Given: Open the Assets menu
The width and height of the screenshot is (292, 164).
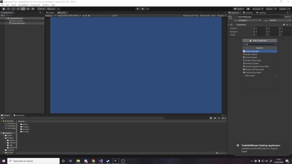Looking at the screenshot, I should [x=14, y=5].
